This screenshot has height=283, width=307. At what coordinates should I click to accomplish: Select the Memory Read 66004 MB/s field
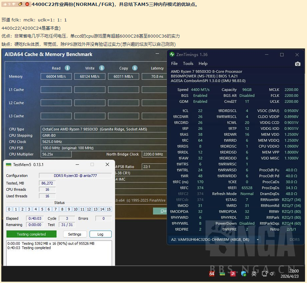tap(56, 76)
